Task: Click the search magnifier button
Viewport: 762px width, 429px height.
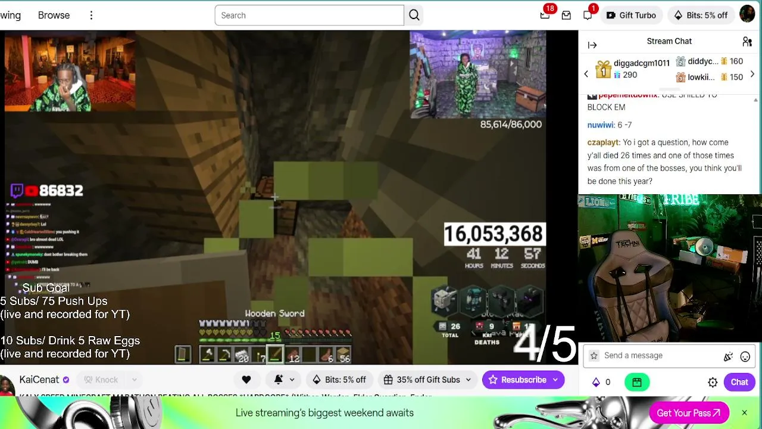Action: [414, 15]
